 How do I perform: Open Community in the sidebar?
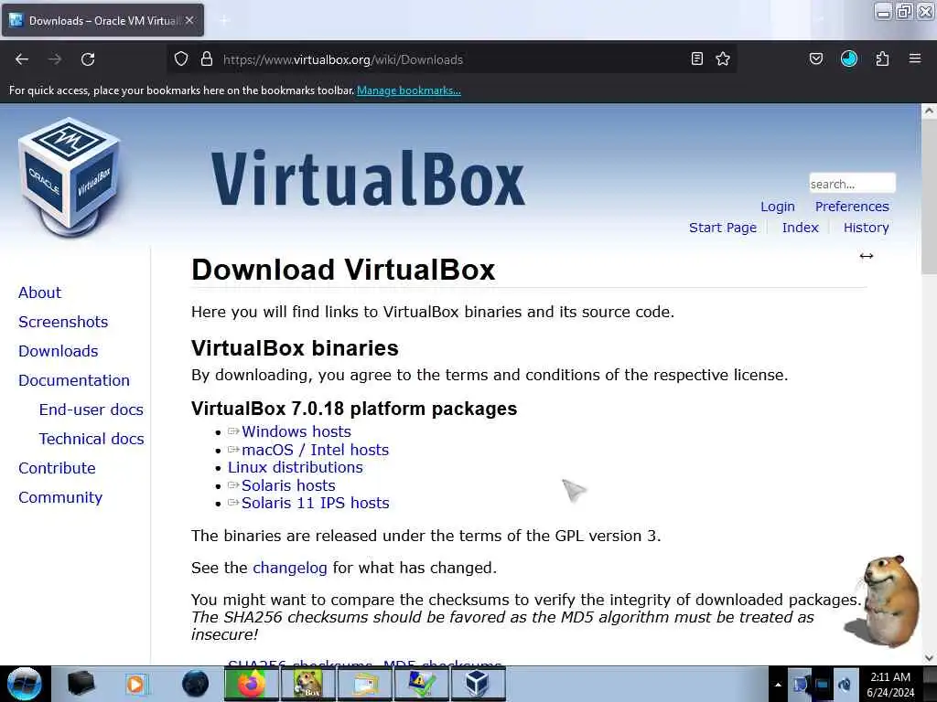click(x=60, y=497)
